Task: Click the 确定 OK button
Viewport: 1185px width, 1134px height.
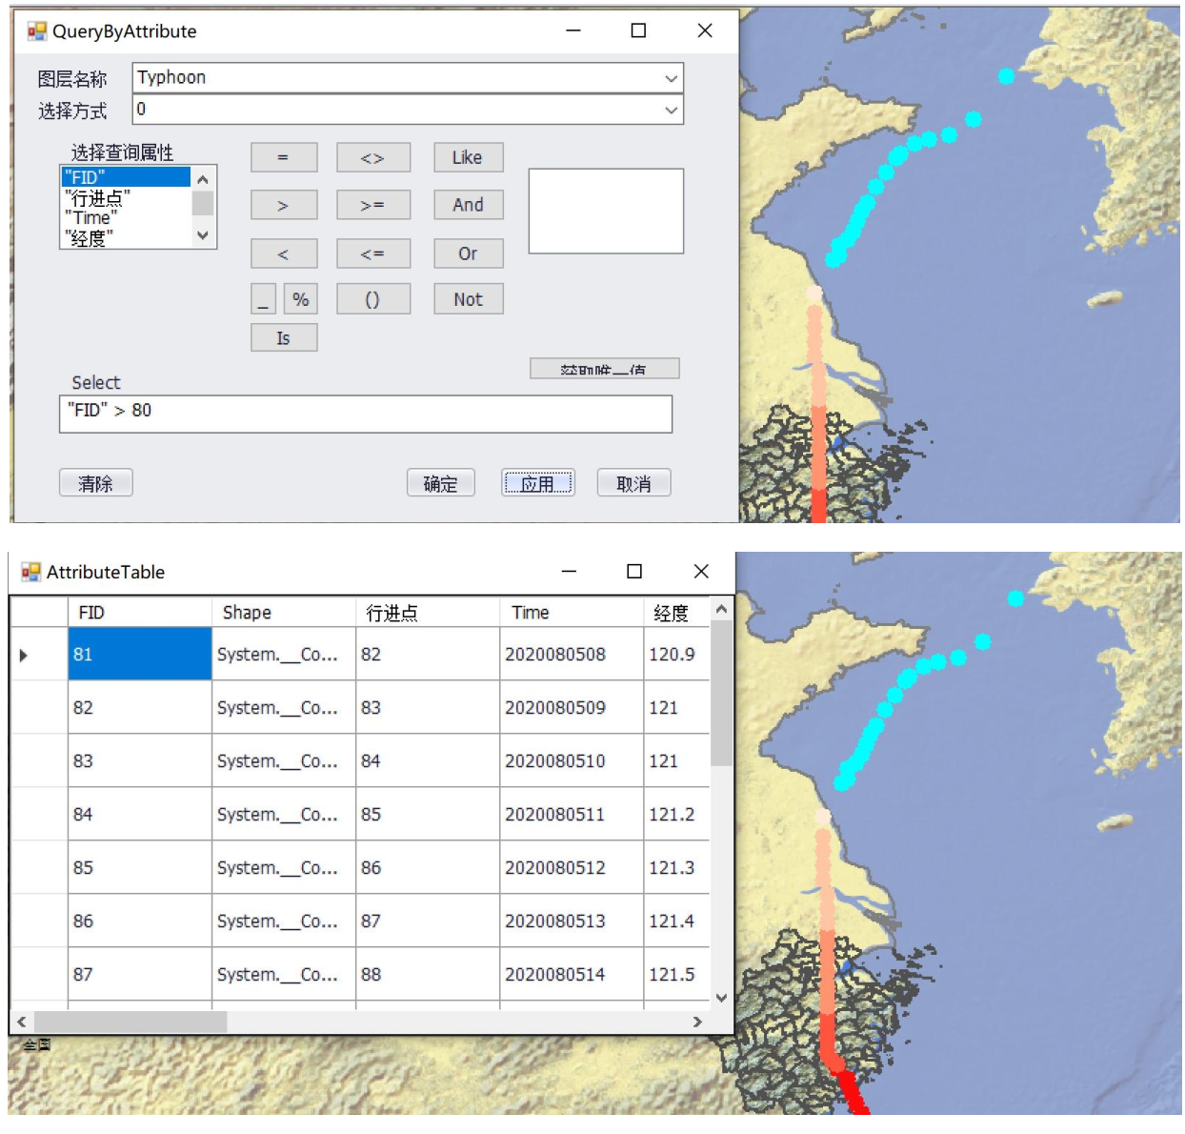Action: [441, 483]
